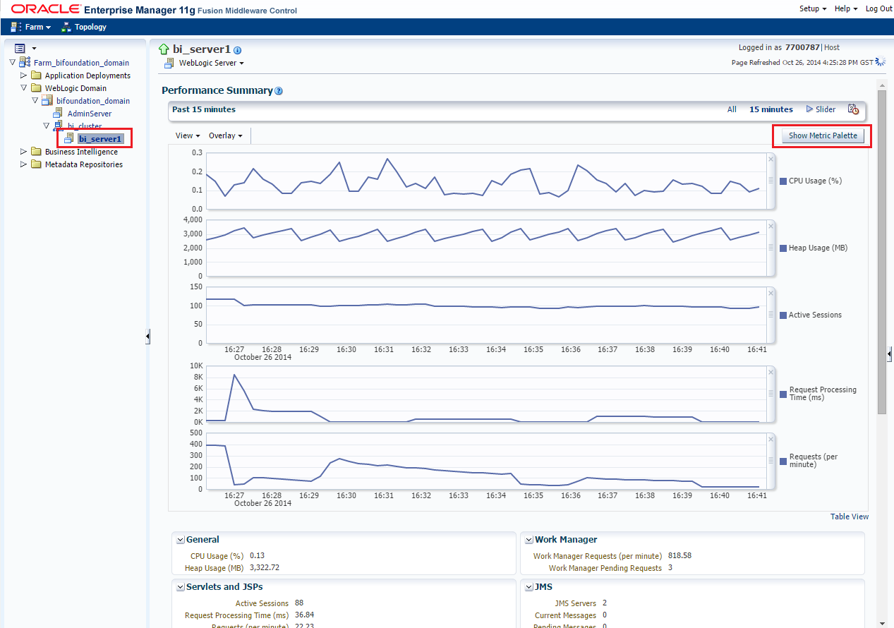Screen dimensions: 894x628
Task: Click the Oracle logo in the header
Action: (x=44, y=9)
